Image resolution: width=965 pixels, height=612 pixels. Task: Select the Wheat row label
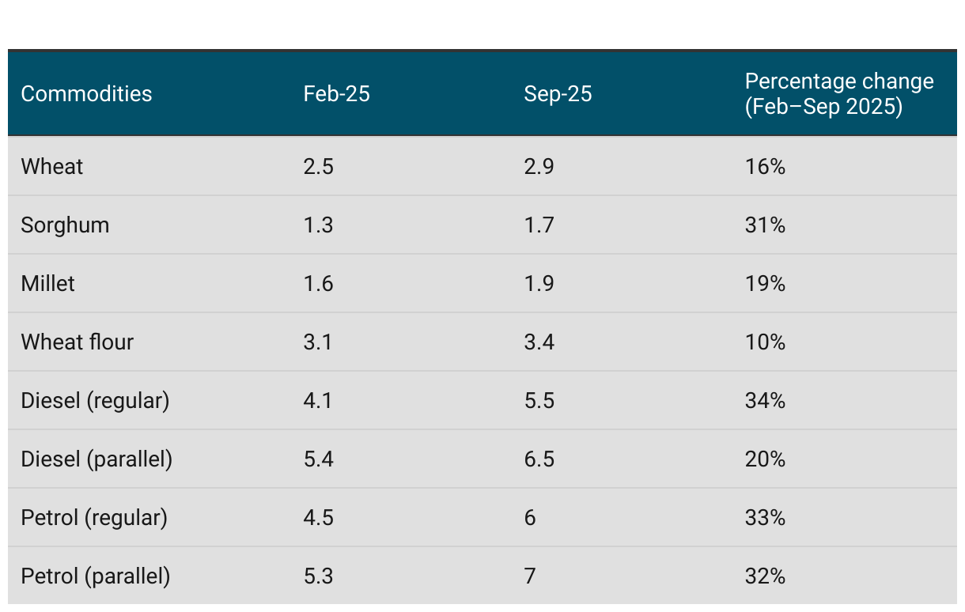pyautogui.click(x=51, y=166)
